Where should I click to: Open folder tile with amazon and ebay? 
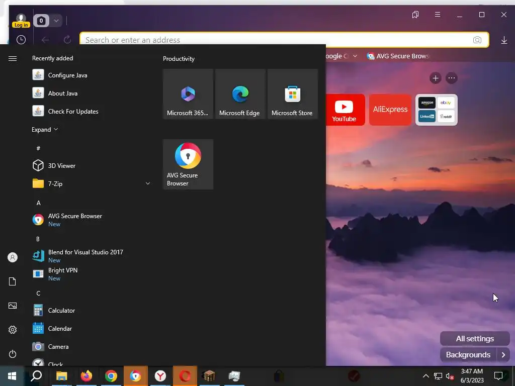437,110
